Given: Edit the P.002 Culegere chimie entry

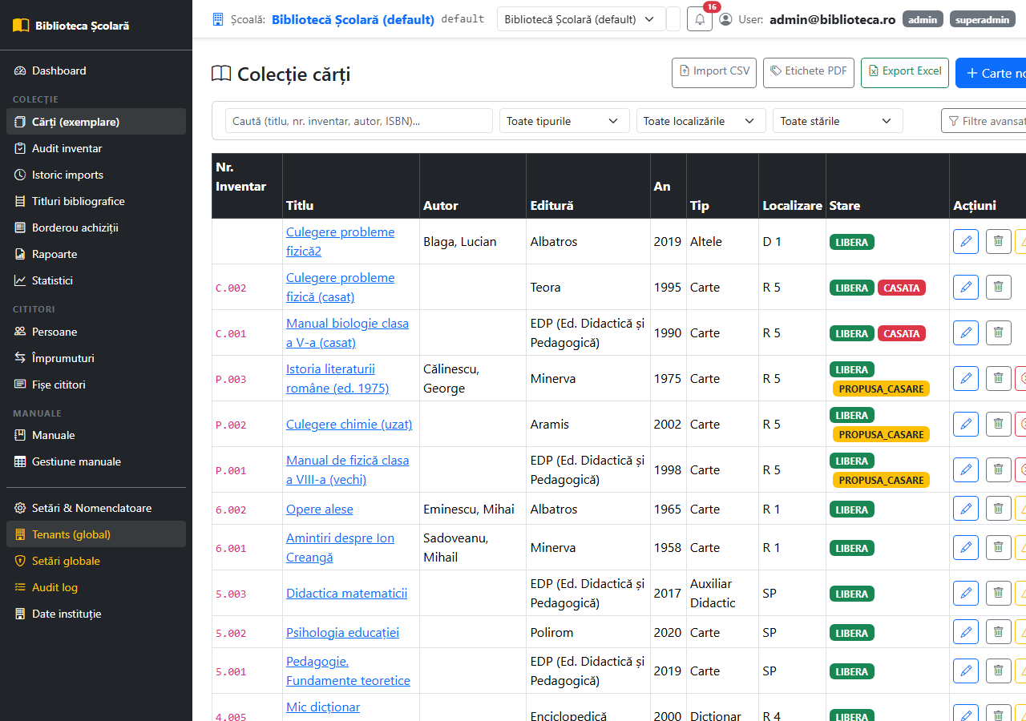Looking at the screenshot, I should (966, 424).
